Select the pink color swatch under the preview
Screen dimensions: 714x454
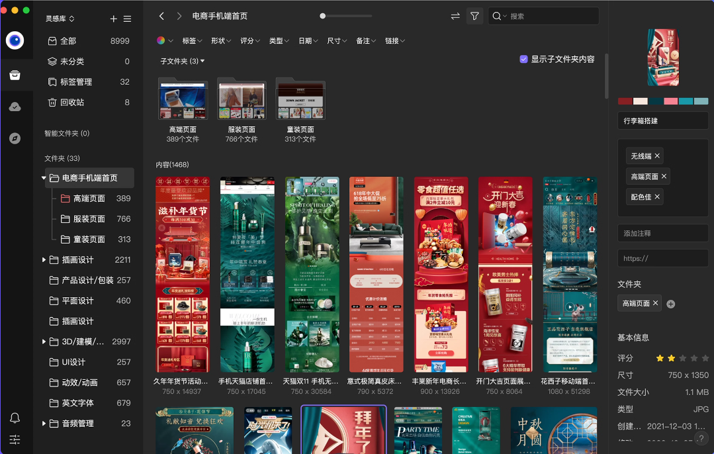(670, 101)
